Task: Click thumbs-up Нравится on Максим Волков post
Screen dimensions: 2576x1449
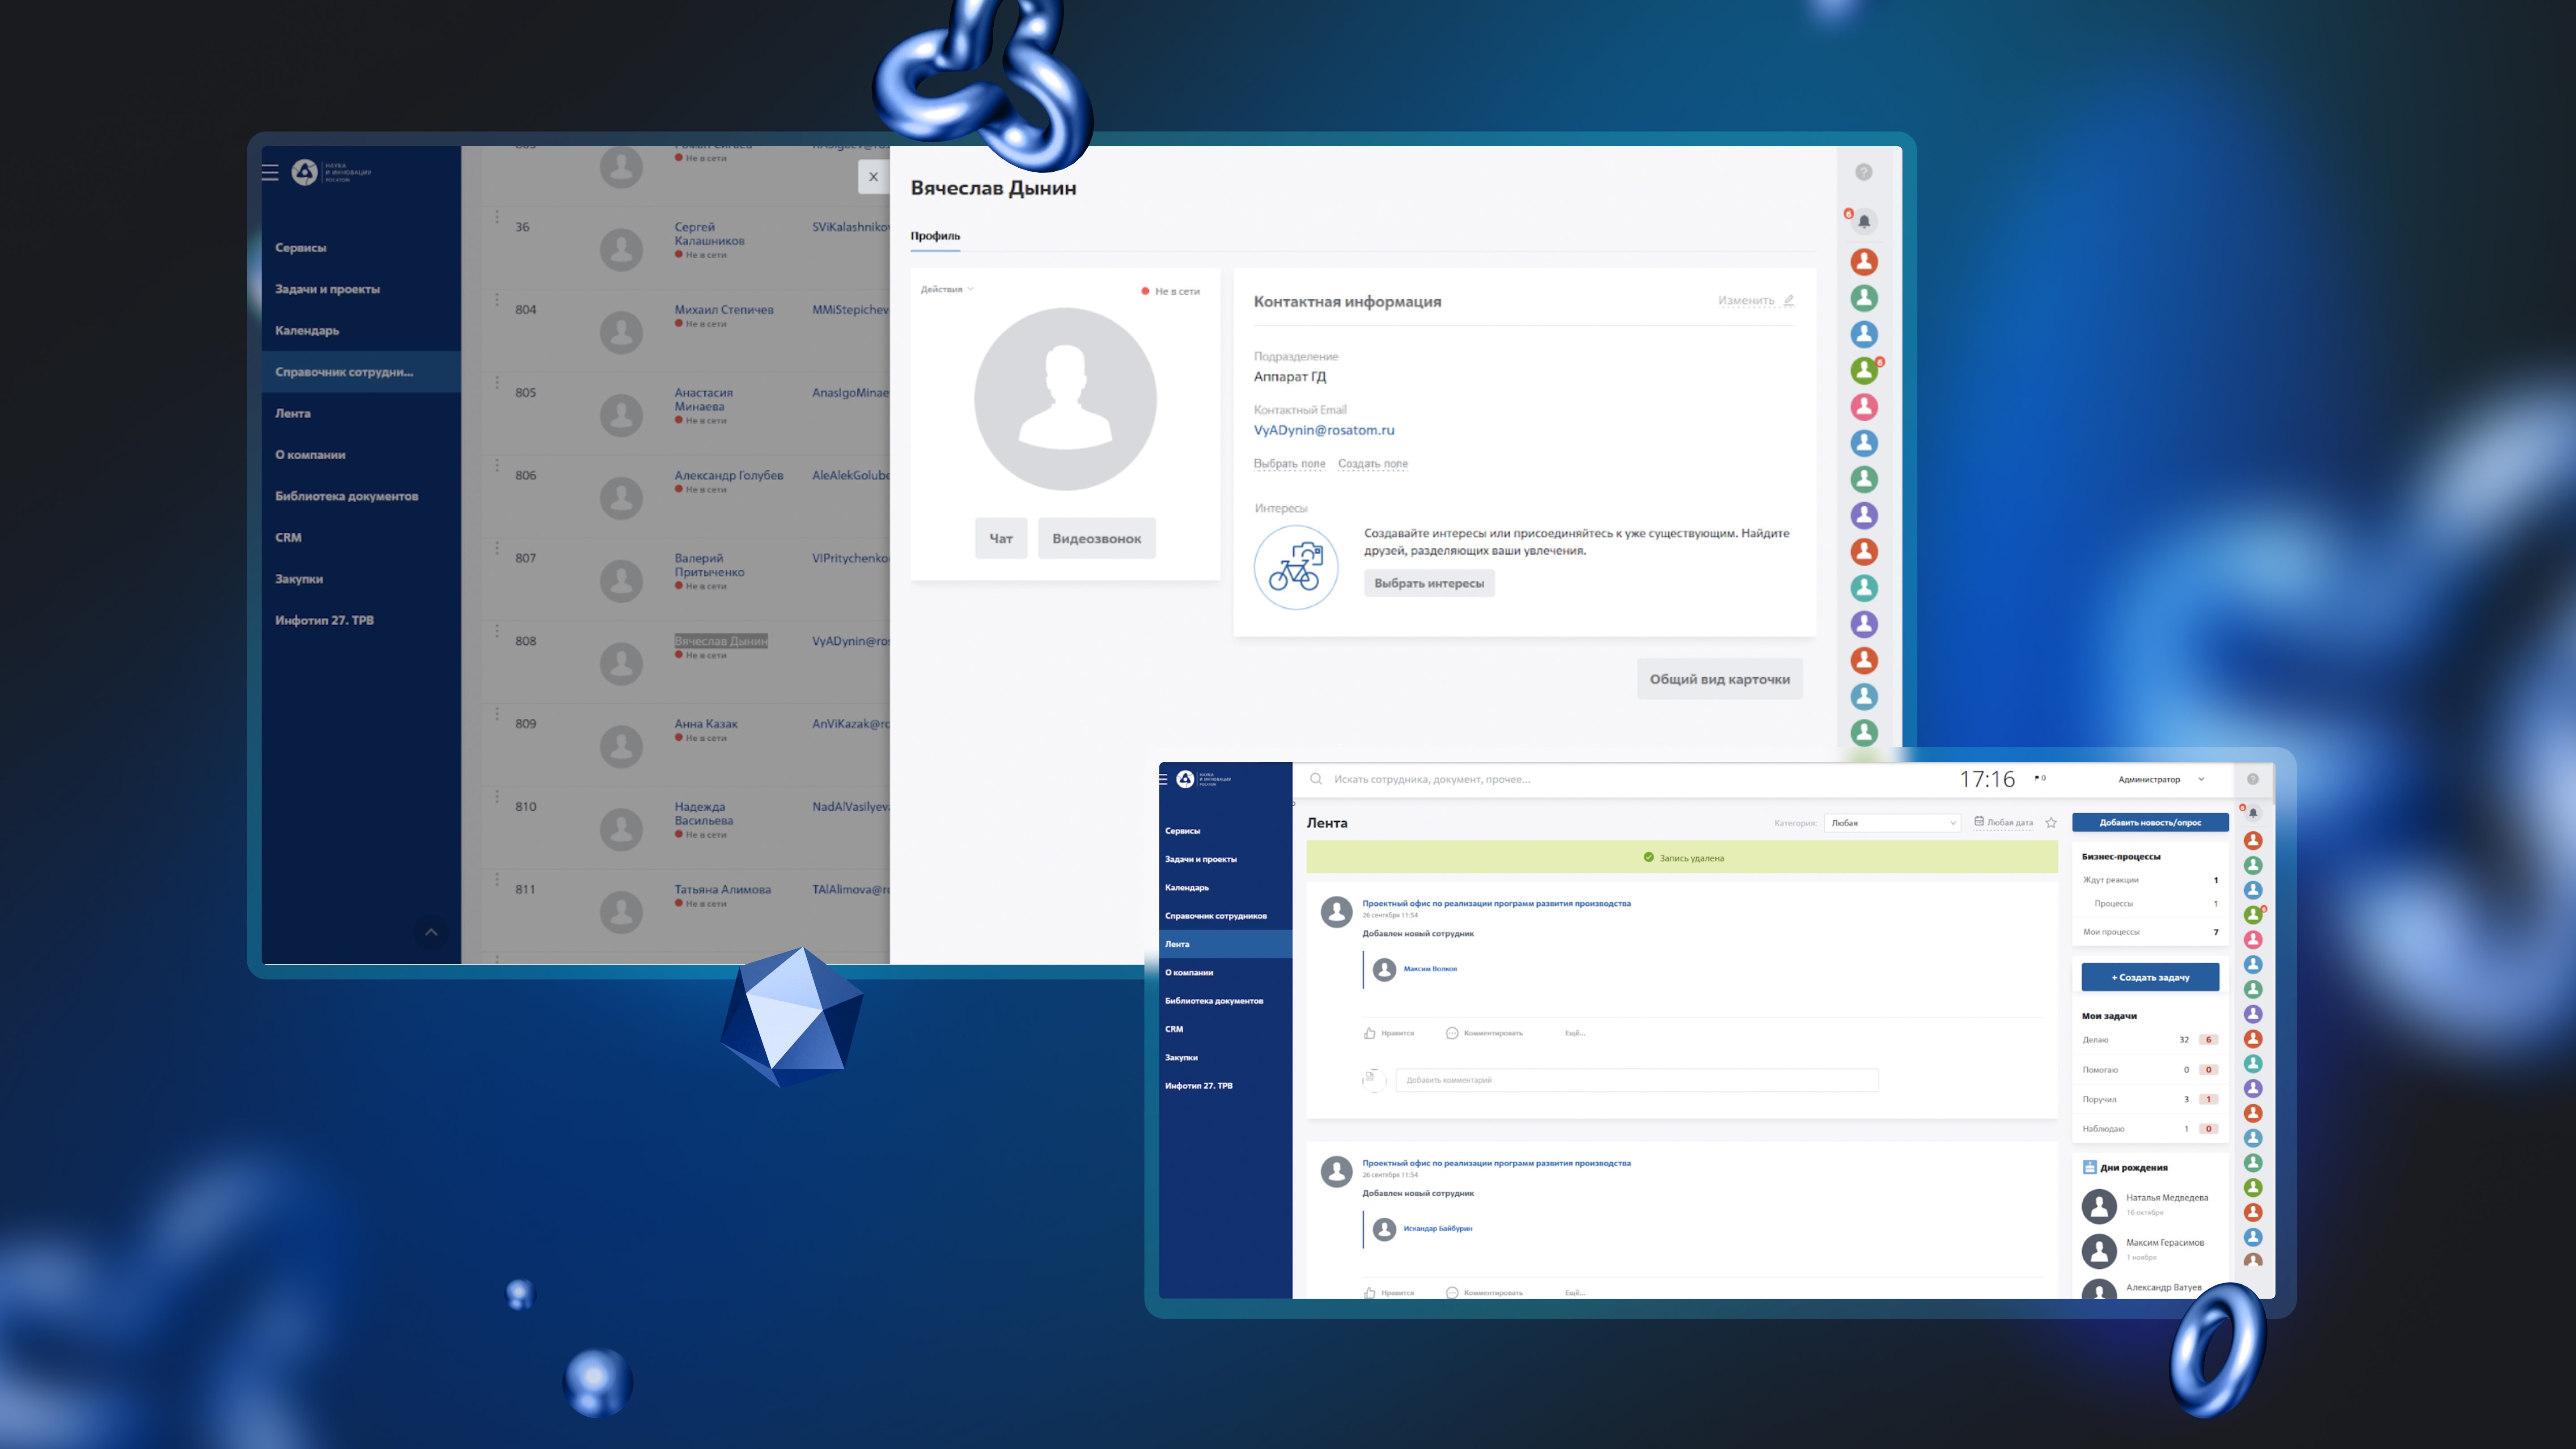Action: 1370,1033
